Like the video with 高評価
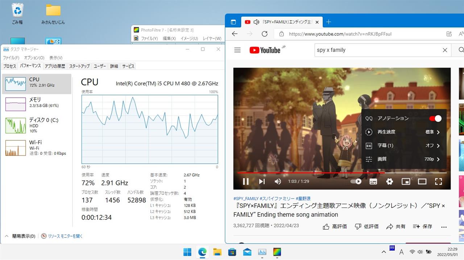 point(335,226)
